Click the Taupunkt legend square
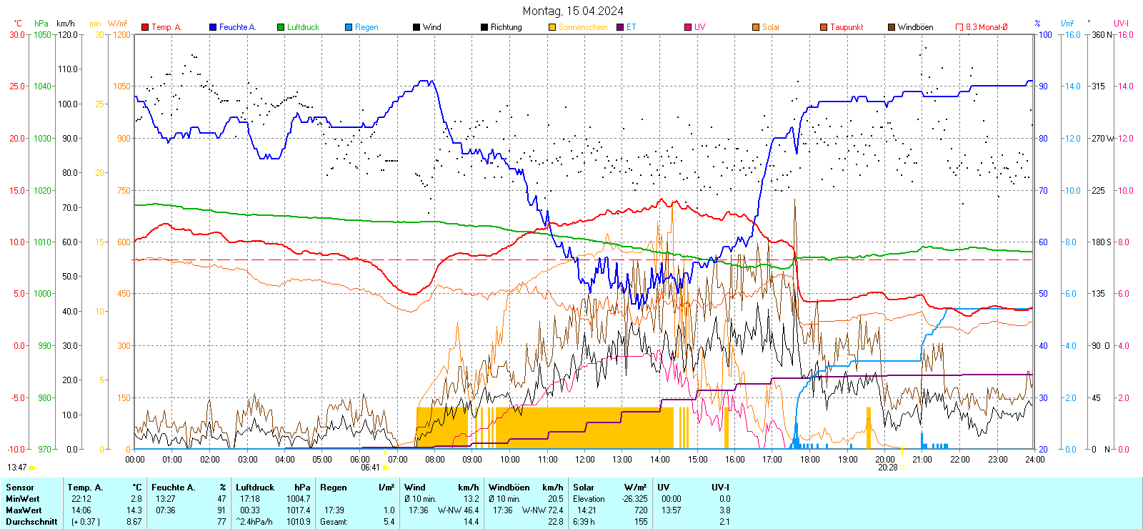The height and width of the screenshot is (529, 1143). [824, 27]
